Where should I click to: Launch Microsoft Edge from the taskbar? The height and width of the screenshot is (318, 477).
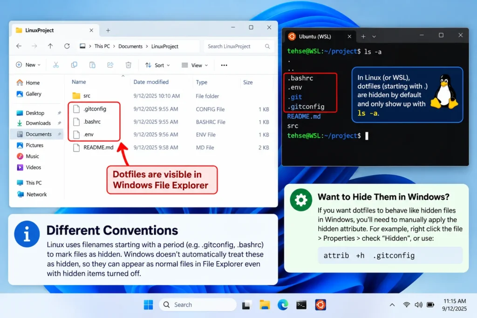point(283,304)
